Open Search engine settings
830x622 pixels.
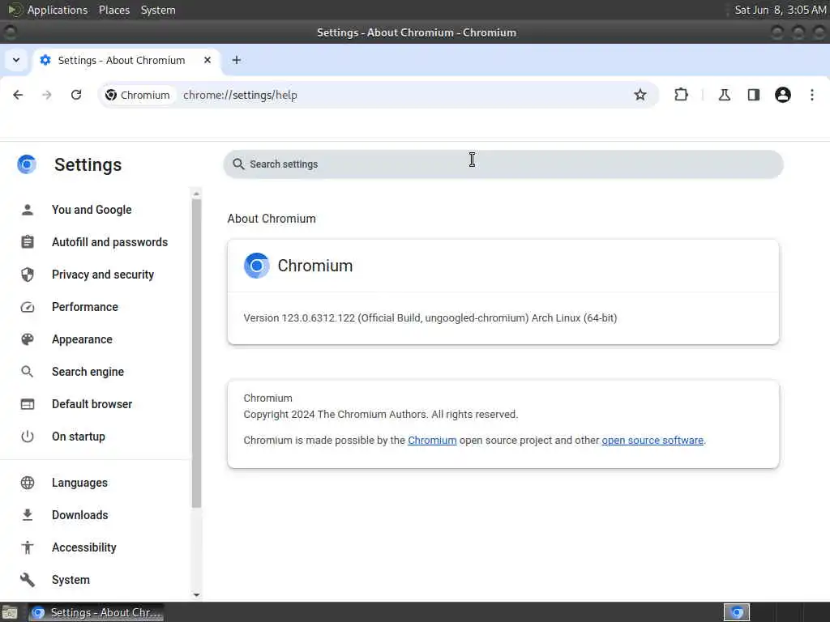88,372
